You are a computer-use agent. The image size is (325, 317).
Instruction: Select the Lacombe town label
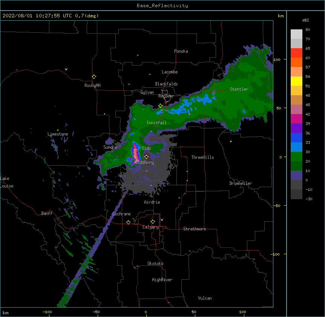point(170,72)
